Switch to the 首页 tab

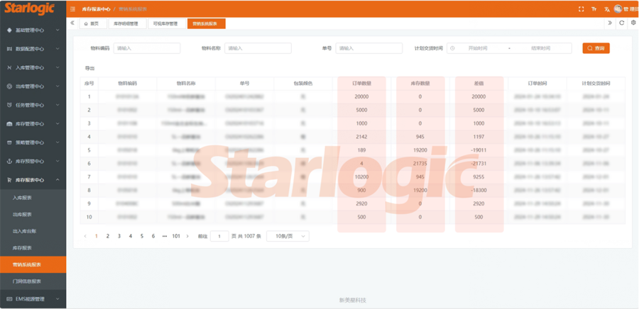(x=92, y=23)
